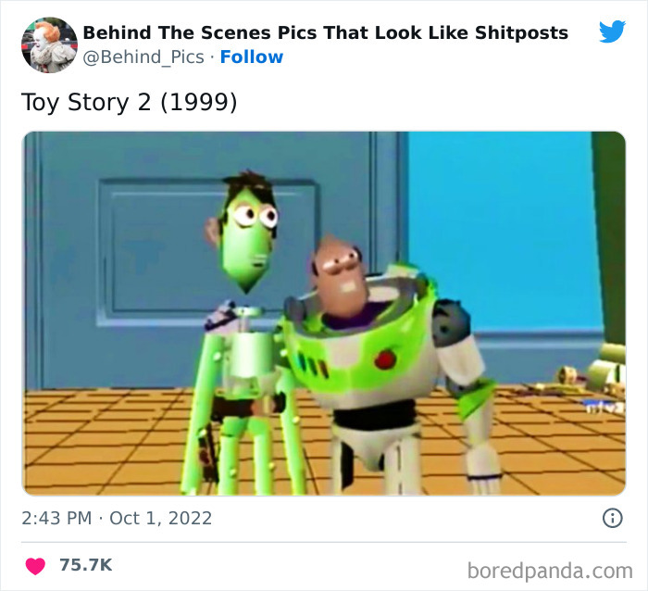Click the @Behind_Pics handle
The image size is (648, 591).
143,57
